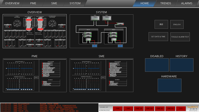This screenshot has height=112, width=199.
Task: Click the SET DATE & TIME button
Action: pyautogui.click(x=158, y=37)
